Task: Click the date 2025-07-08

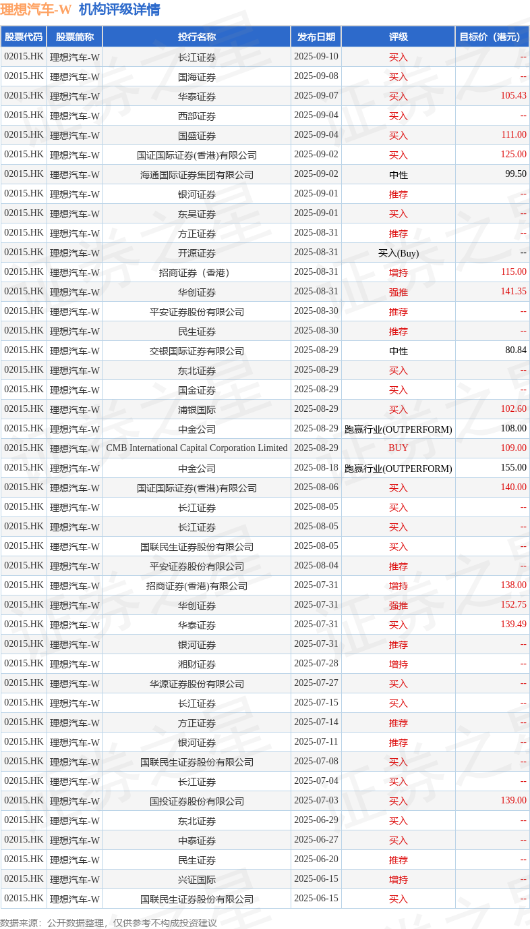Action: (316, 762)
